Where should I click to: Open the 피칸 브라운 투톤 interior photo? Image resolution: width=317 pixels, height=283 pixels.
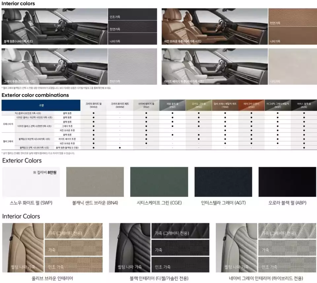[x=215, y=26]
